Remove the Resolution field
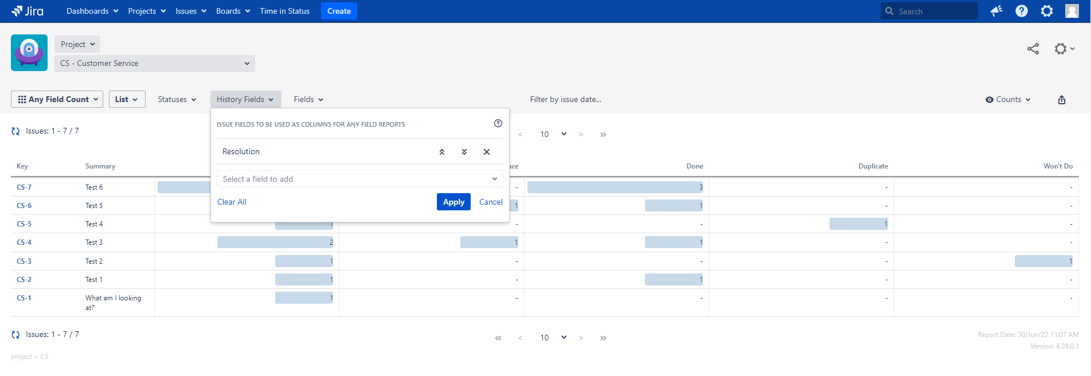 tap(487, 152)
